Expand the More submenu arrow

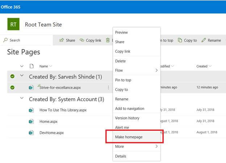156,146
